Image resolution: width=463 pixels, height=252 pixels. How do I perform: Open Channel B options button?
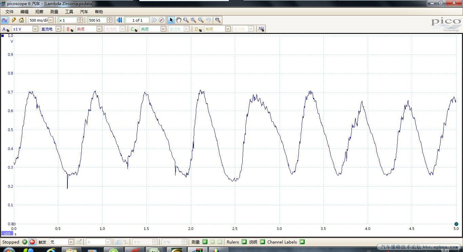point(70,29)
